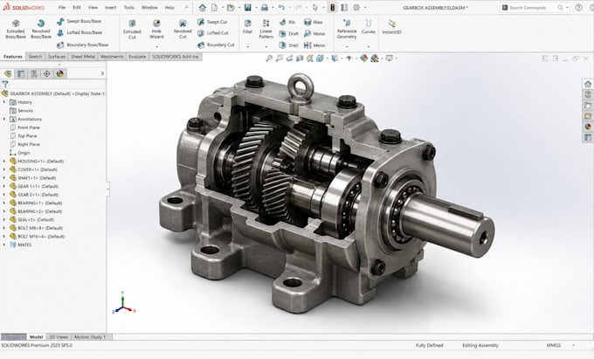Choose the Lofted Boss/Base tool
594x359 pixels.
(x=79, y=32)
